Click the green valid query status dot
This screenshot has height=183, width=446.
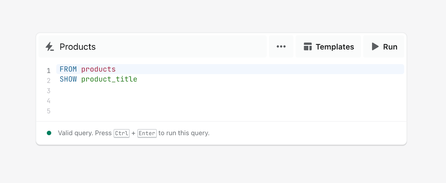49,133
